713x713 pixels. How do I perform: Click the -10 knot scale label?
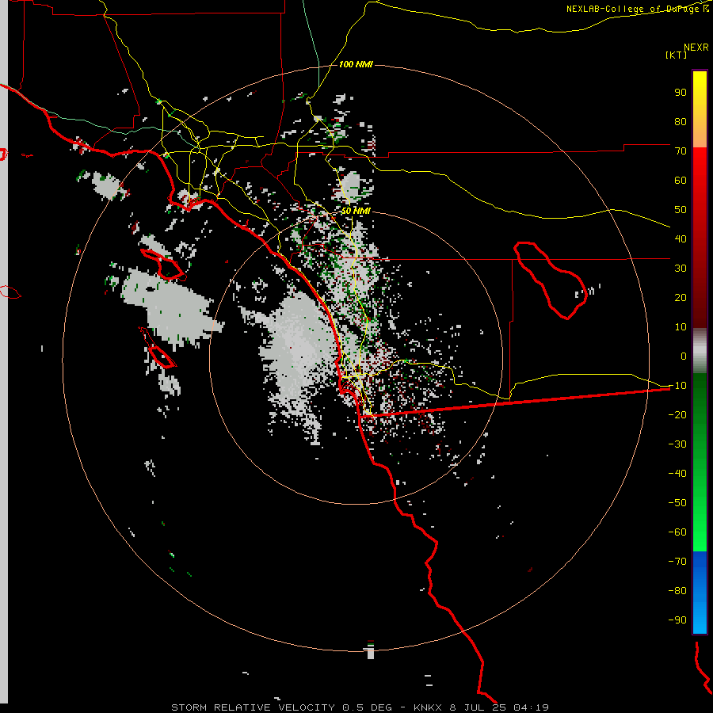coord(677,386)
